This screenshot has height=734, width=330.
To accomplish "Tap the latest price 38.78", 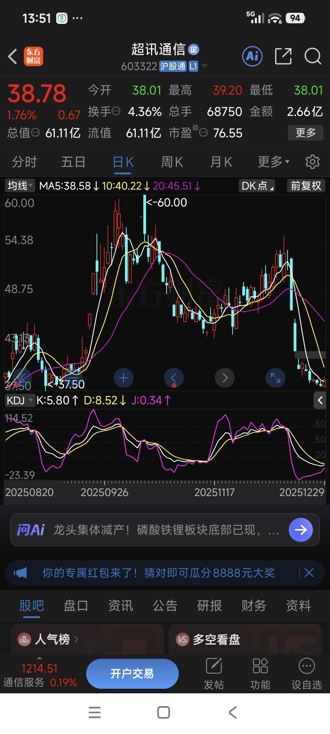I will tap(37, 93).
